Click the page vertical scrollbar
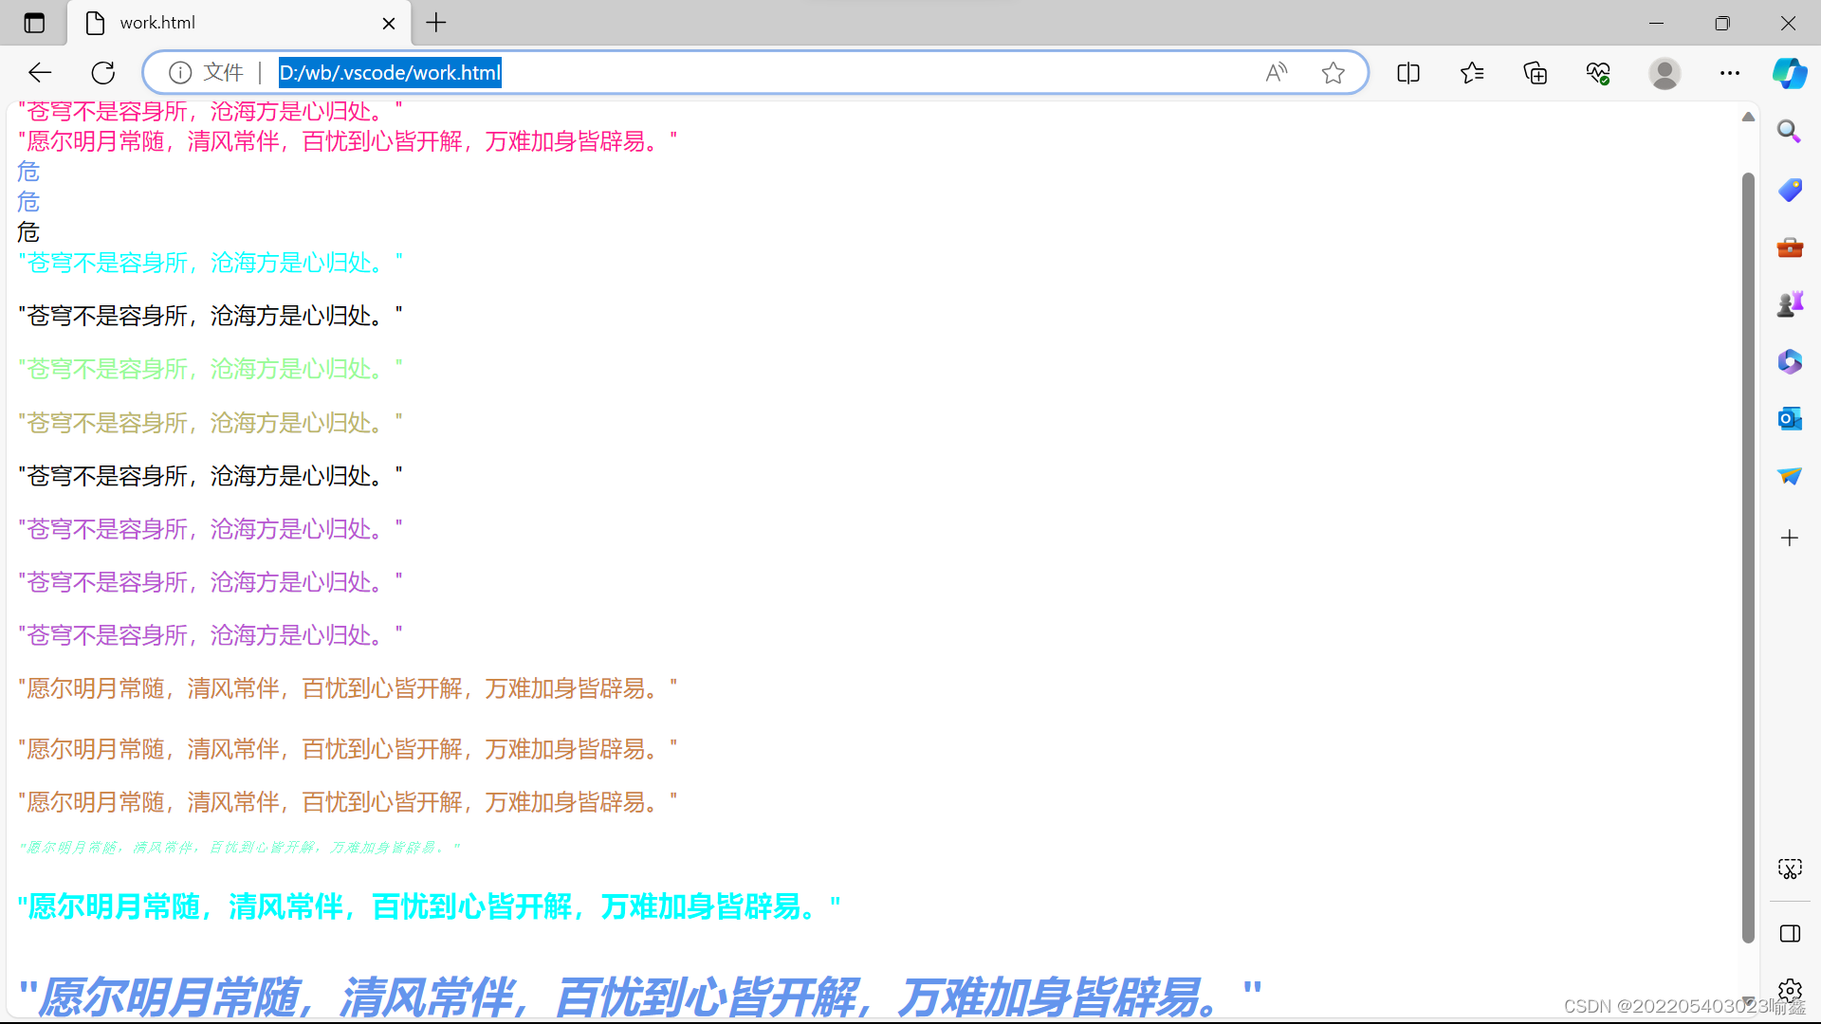This screenshot has height=1024, width=1821. (1748, 558)
